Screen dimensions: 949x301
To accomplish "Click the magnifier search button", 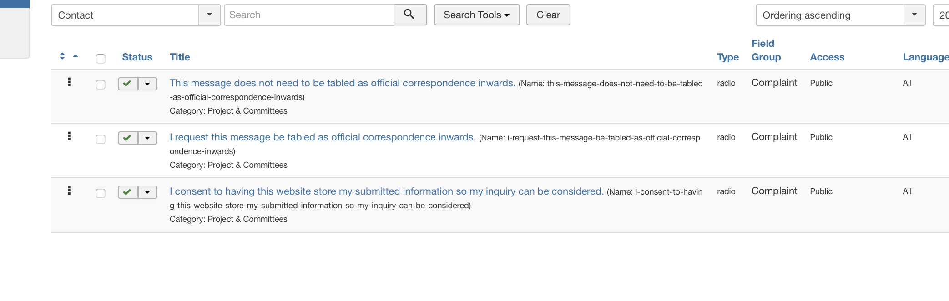I will coord(409,15).
